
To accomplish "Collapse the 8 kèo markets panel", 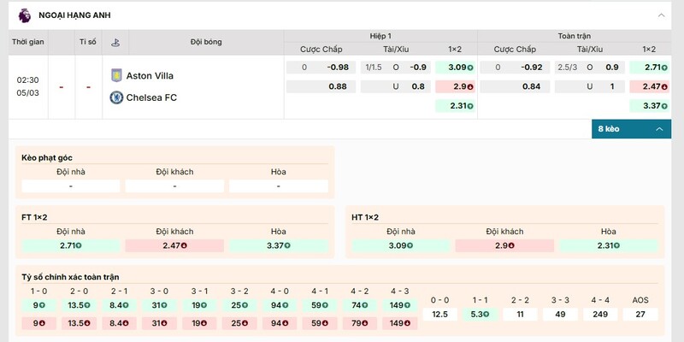I will point(631,128).
